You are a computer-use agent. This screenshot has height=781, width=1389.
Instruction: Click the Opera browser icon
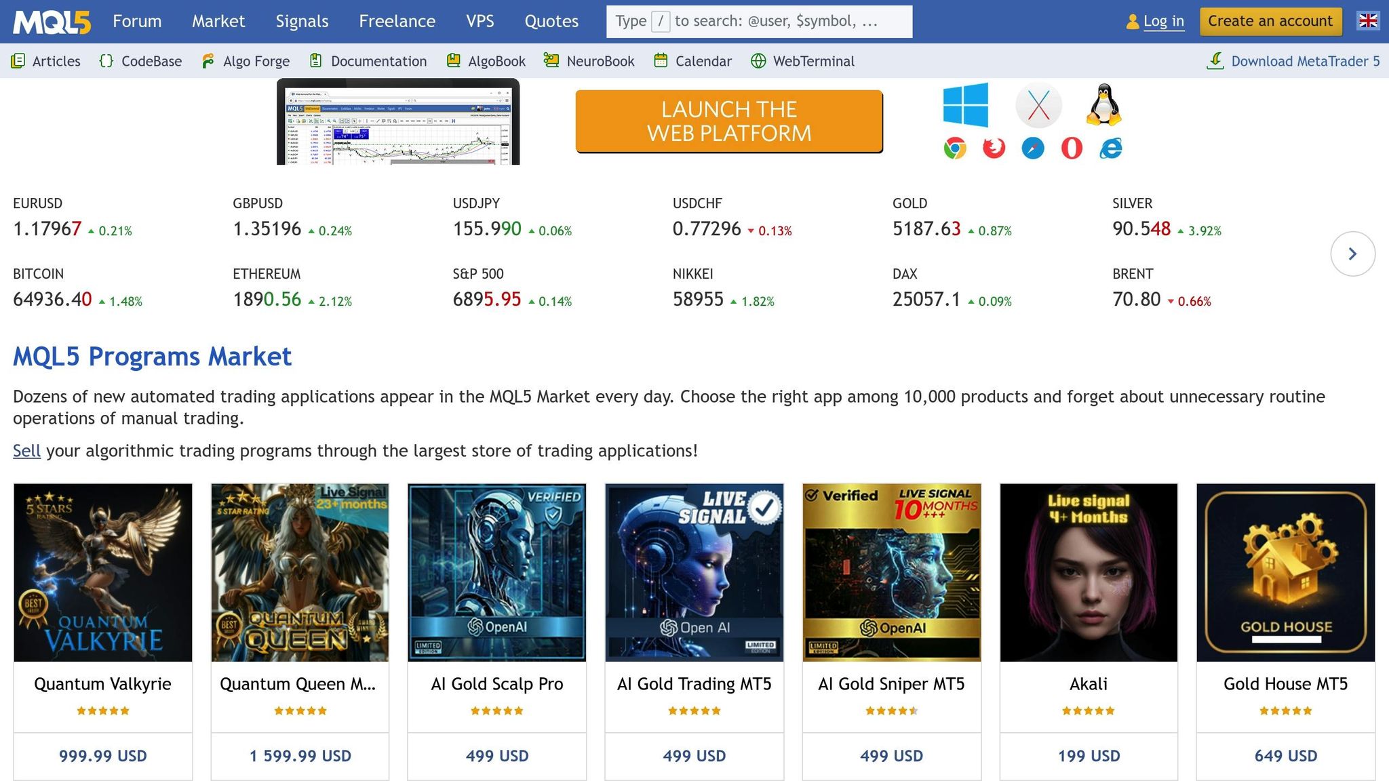(1072, 148)
